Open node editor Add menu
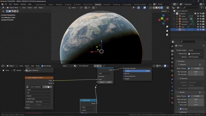The height and width of the screenshot is (116, 206). (33, 66)
